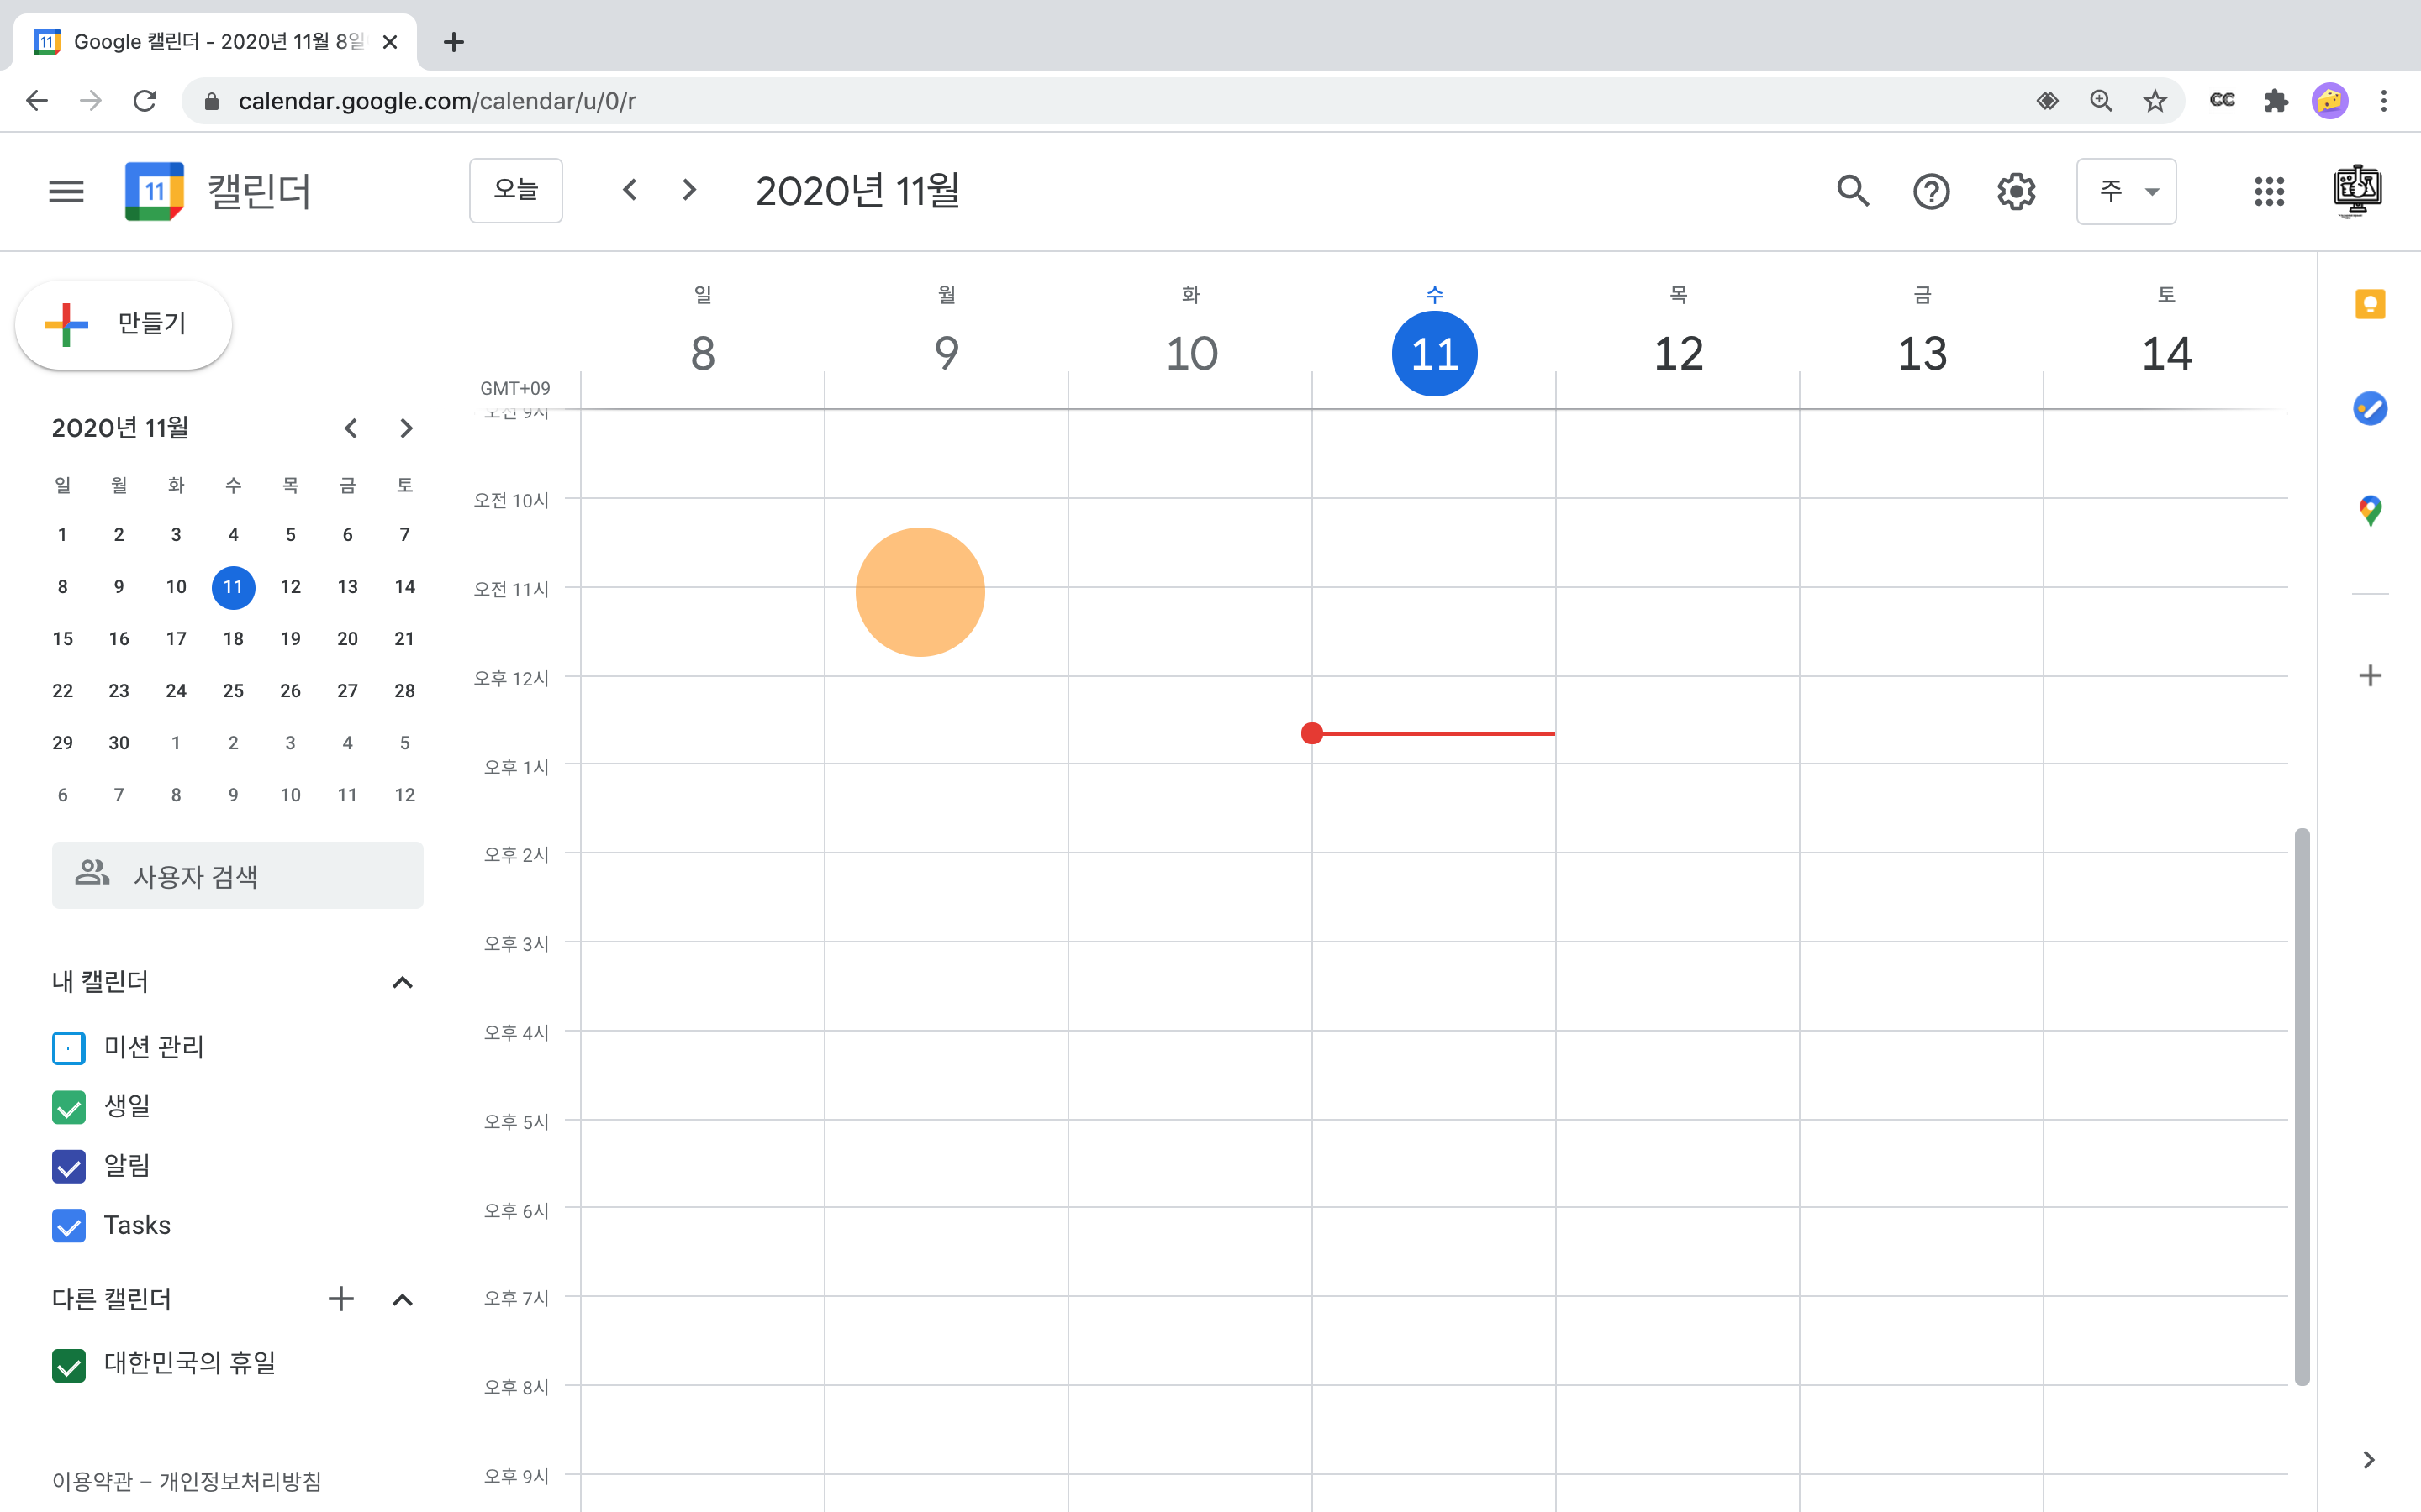Enable the 미션 관리 calendar checkbox
The height and width of the screenshot is (1512, 2421).
68,1047
